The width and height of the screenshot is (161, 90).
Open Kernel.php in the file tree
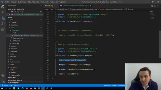(15, 43)
